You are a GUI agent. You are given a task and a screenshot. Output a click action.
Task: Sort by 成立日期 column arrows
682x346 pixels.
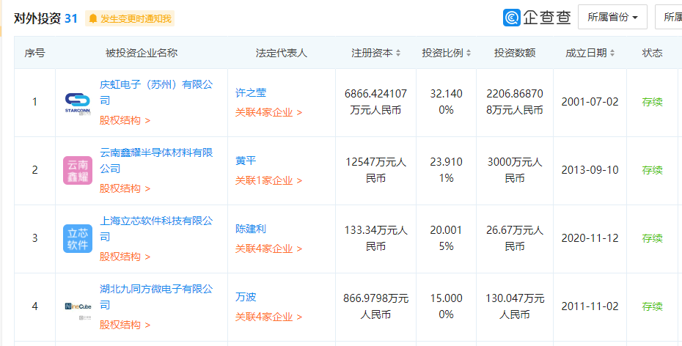click(612, 54)
